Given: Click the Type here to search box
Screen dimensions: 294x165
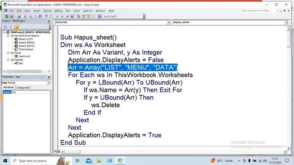Looking at the screenshot, I should (x=41, y=161).
